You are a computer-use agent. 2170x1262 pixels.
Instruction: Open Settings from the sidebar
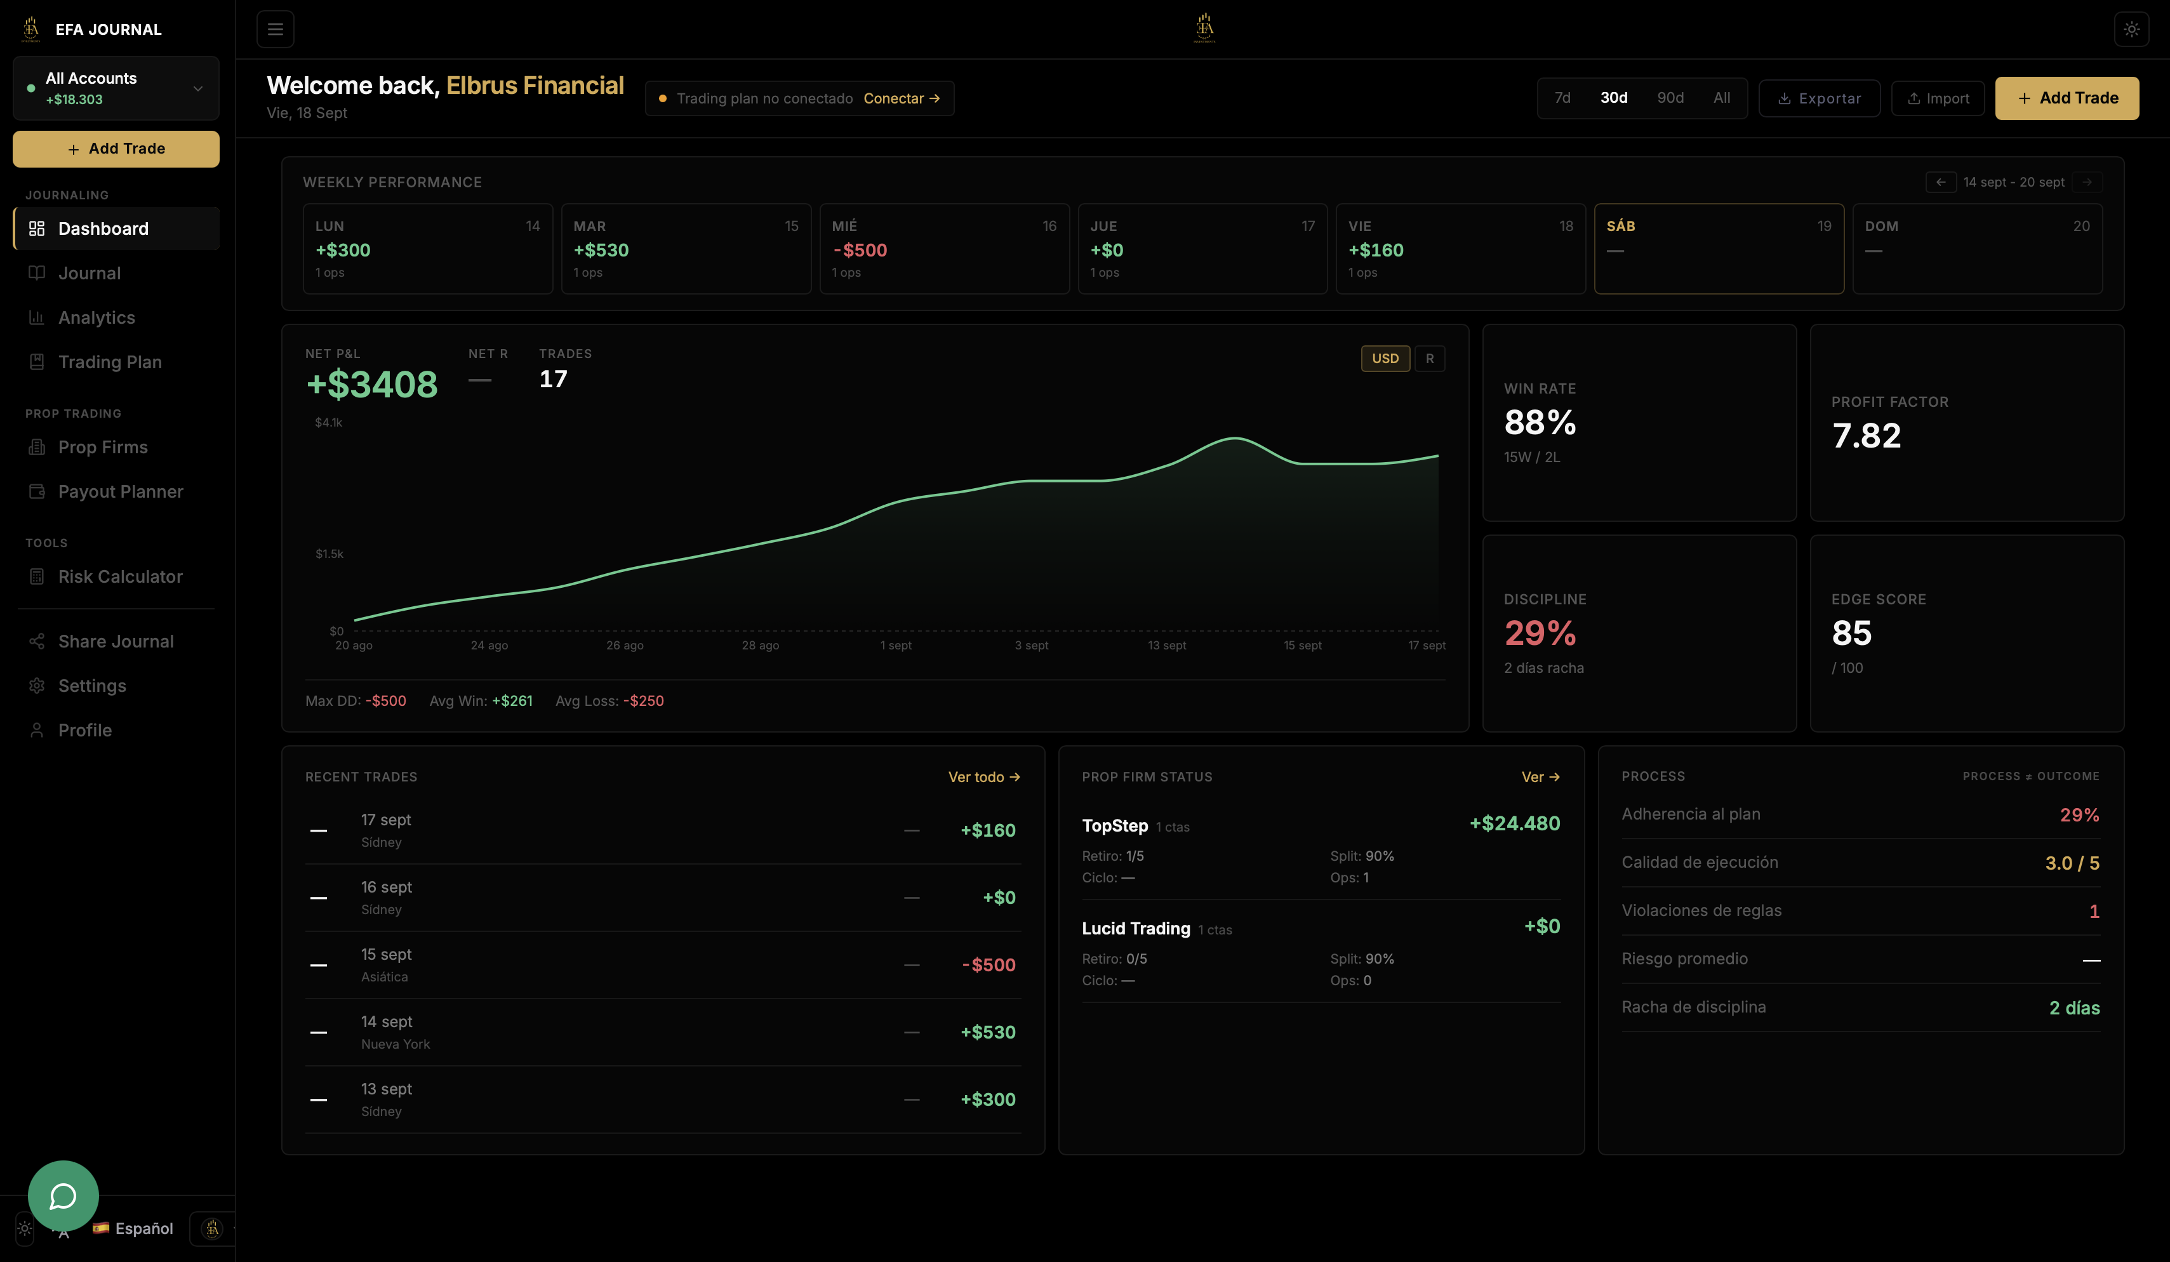pyautogui.click(x=116, y=686)
